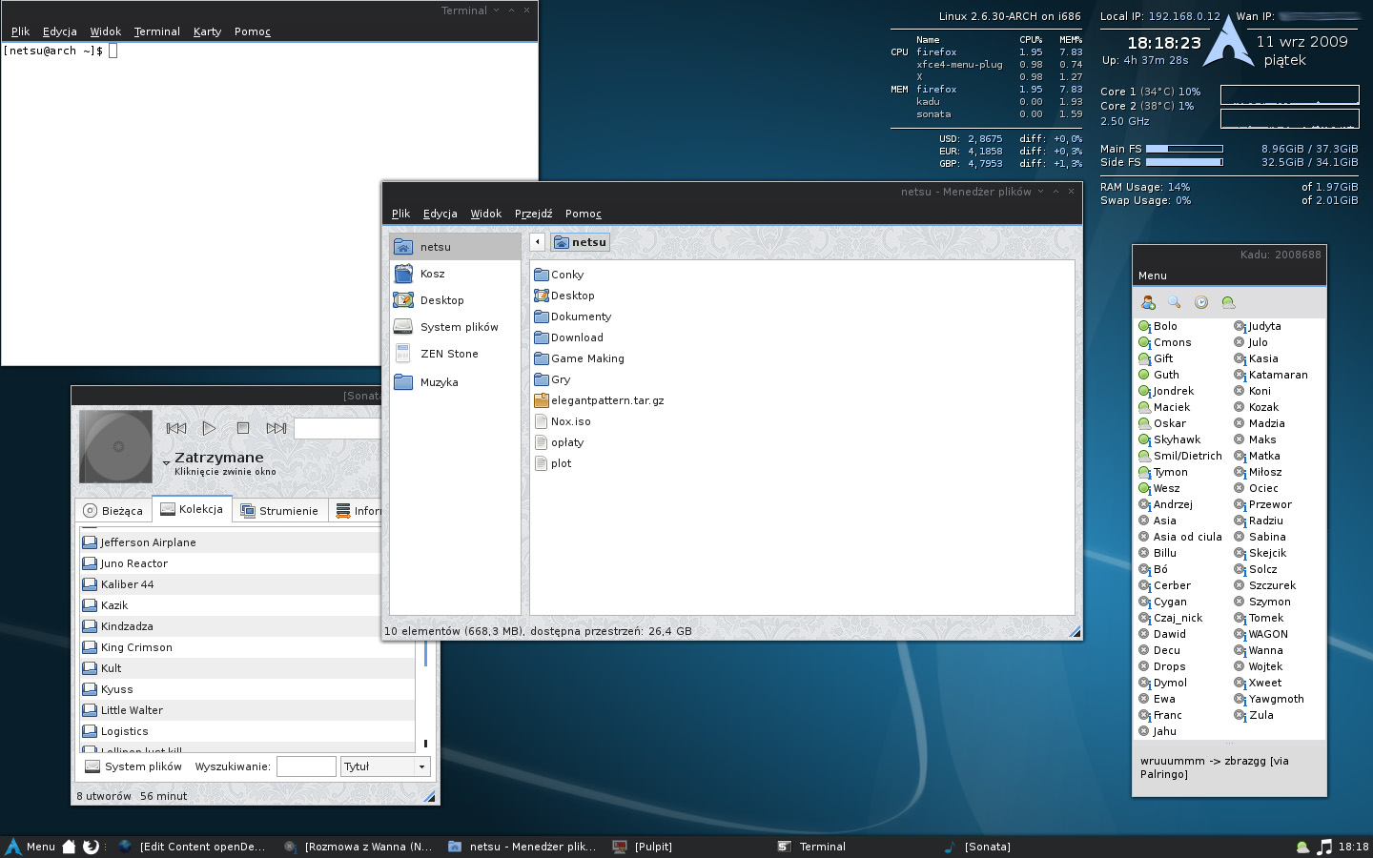Click Sonata's progress bar field
The image size is (1373, 858).
pos(337,429)
